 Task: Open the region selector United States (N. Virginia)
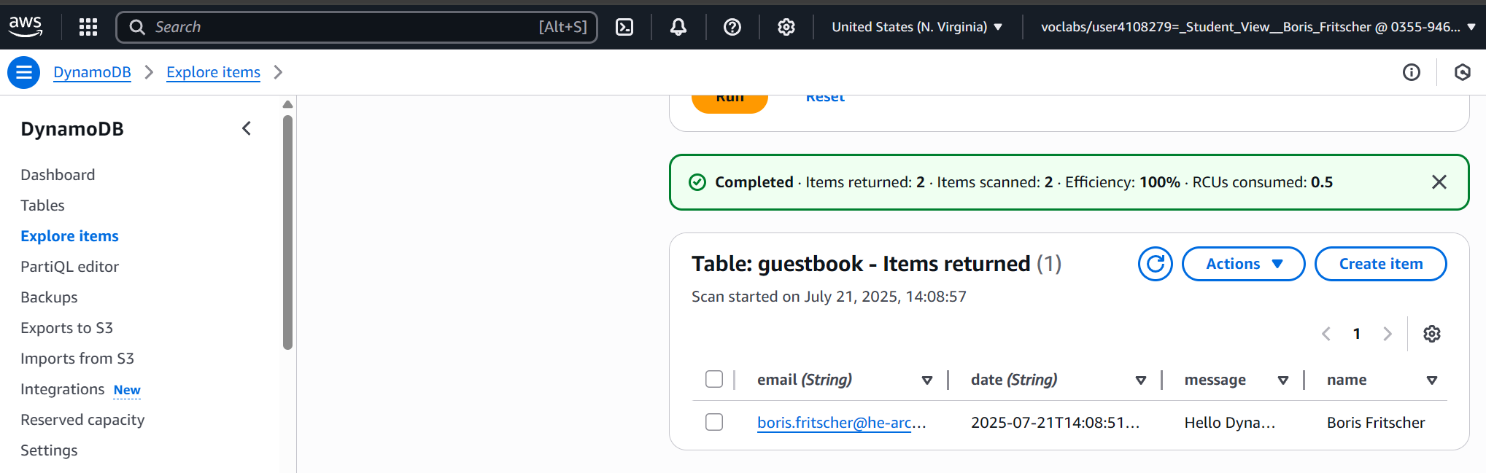[916, 27]
